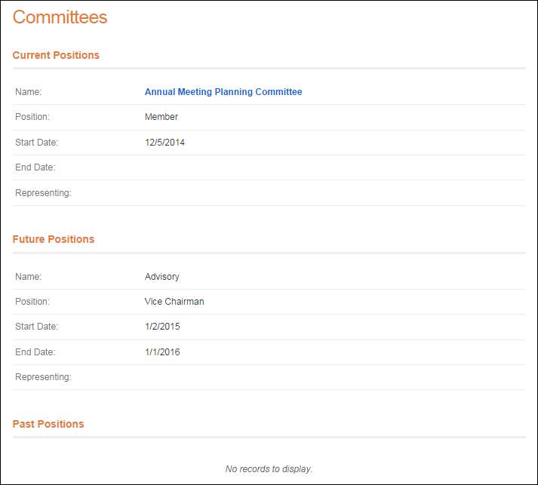538x485 pixels.
Task: Click the Representing label under Future Positions
Action: click(x=43, y=377)
